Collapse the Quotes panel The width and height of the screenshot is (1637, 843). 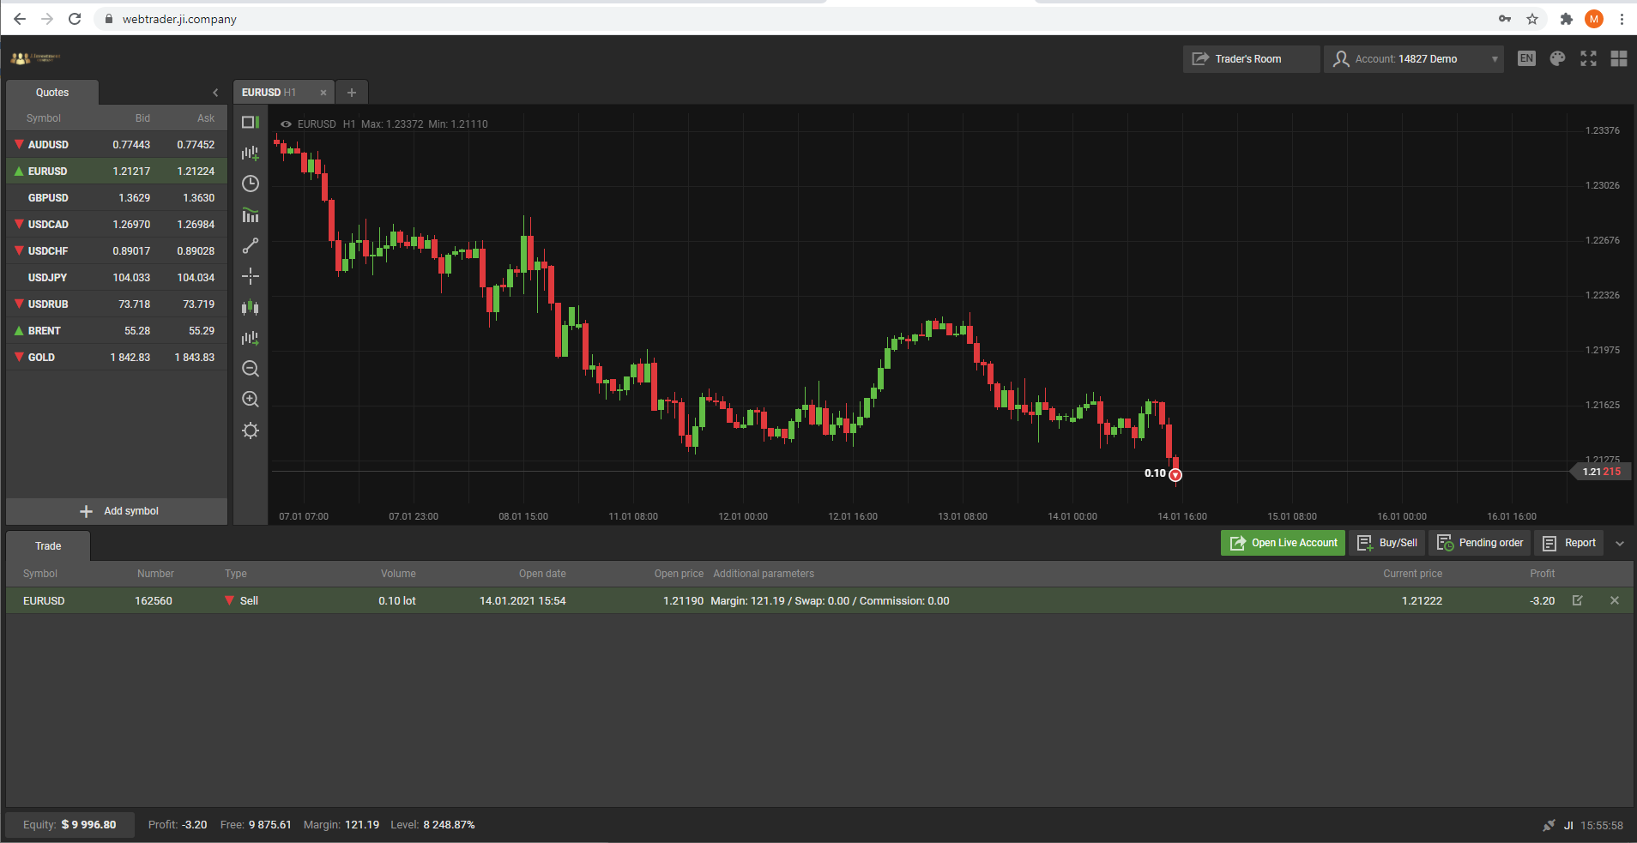pyautogui.click(x=215, y=93)
